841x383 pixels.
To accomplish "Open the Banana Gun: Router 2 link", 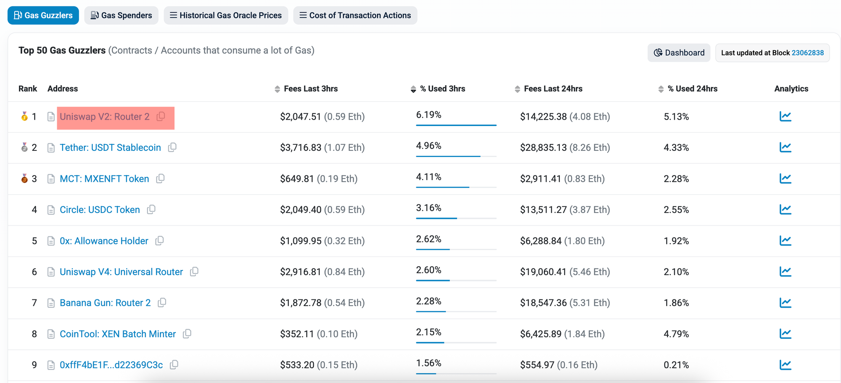I will [105, 303].
